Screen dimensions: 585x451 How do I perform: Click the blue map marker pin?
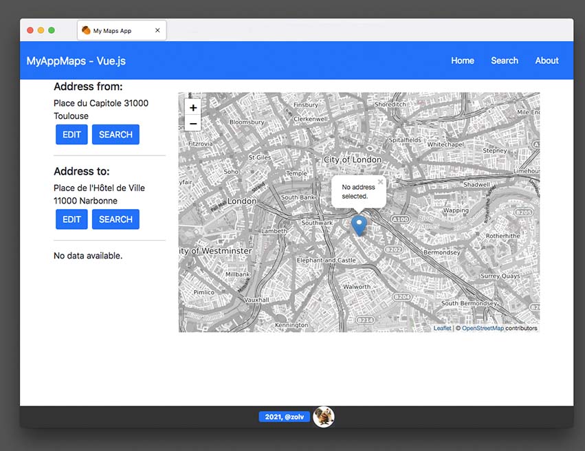coord(359,225)
